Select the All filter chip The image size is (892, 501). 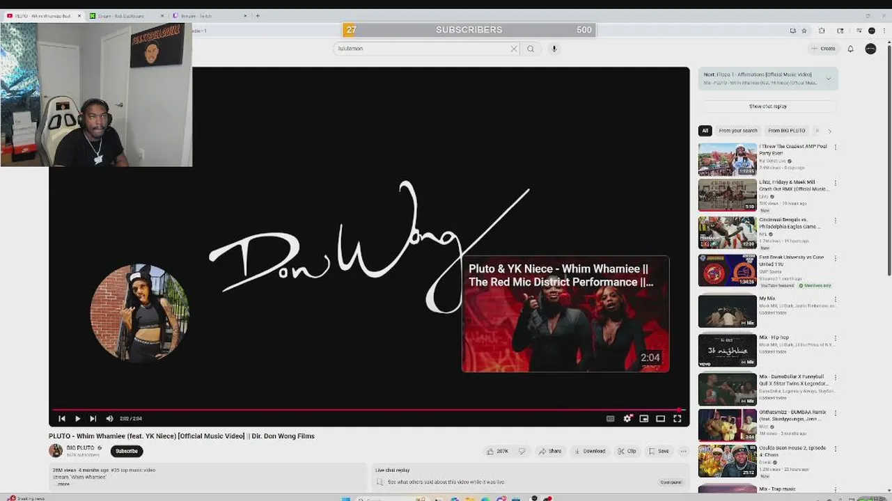click(705, 131)
